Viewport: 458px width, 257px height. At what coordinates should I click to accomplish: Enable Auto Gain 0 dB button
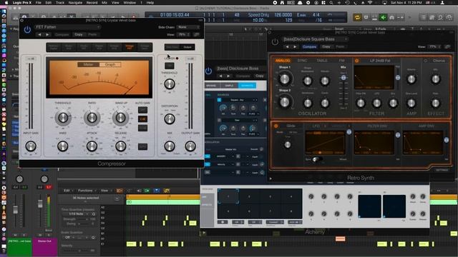click(142, 119)
